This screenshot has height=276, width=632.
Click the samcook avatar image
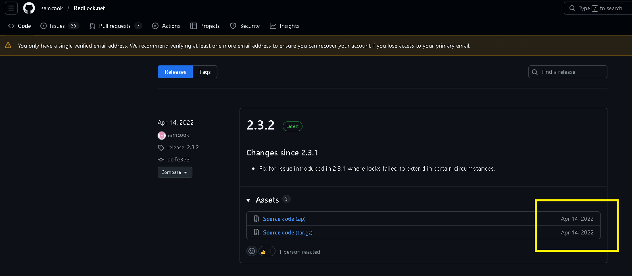(x=162, y=135)
